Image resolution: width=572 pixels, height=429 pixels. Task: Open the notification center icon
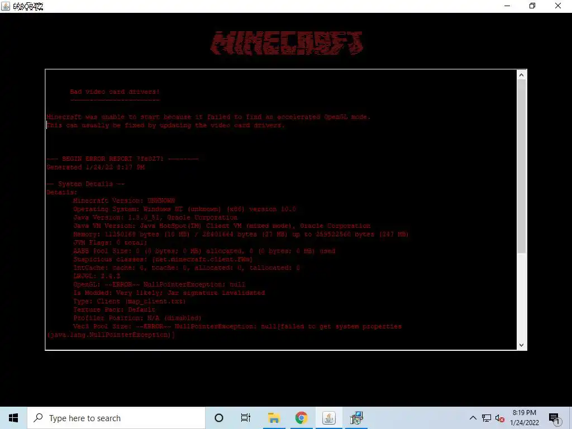coord(554,418)
